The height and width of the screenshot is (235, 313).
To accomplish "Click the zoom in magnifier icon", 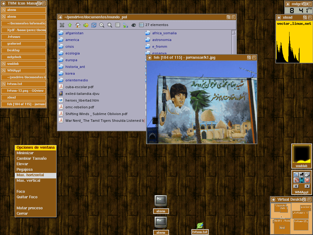I will [x=102, y=25].
